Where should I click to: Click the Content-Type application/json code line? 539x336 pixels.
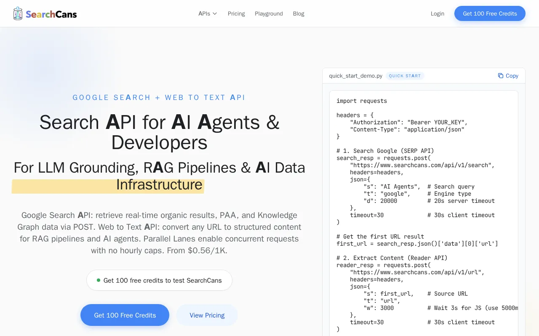coord(407,129)
